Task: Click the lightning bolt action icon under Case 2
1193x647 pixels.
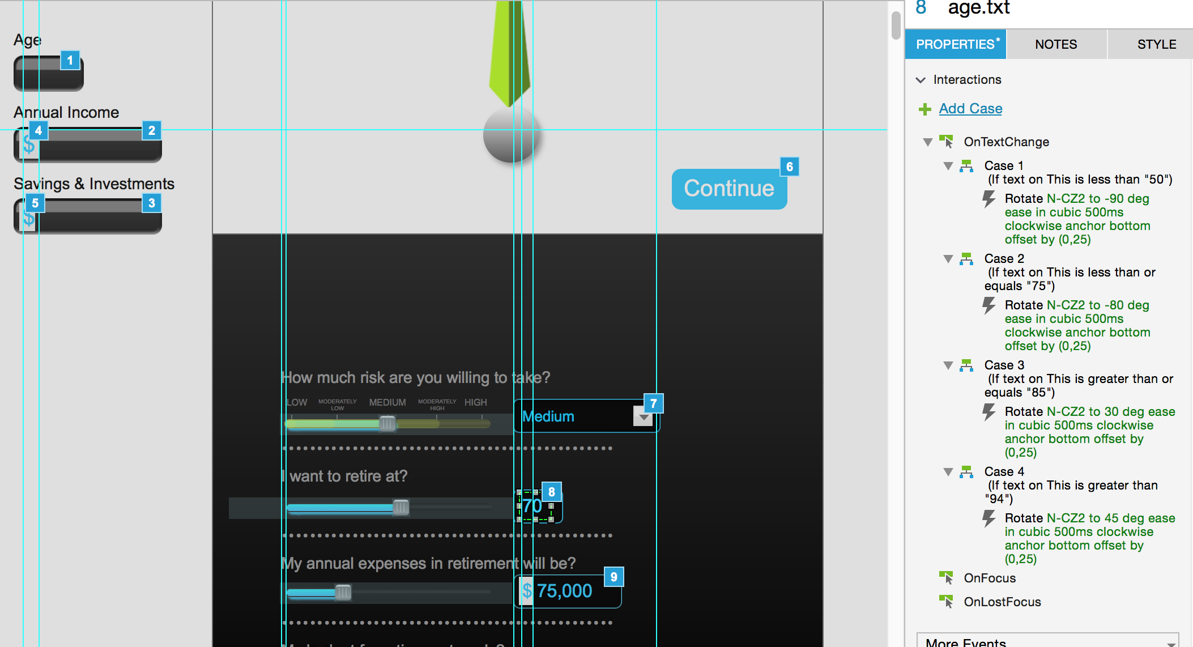Action: [x=989, y=306]
